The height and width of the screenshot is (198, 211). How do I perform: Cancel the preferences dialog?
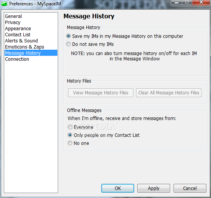click(x=190, y=188)
